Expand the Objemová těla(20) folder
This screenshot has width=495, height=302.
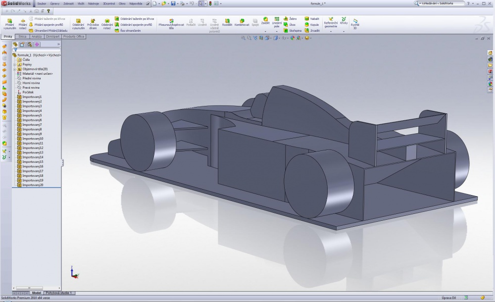tap(14, 69)
